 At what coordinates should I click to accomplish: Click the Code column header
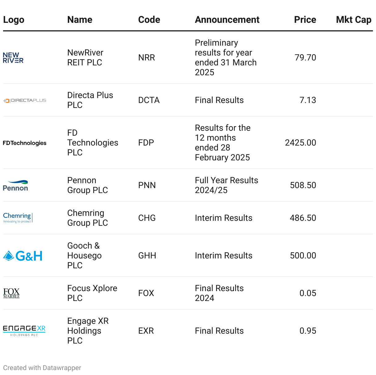(149, 20)
